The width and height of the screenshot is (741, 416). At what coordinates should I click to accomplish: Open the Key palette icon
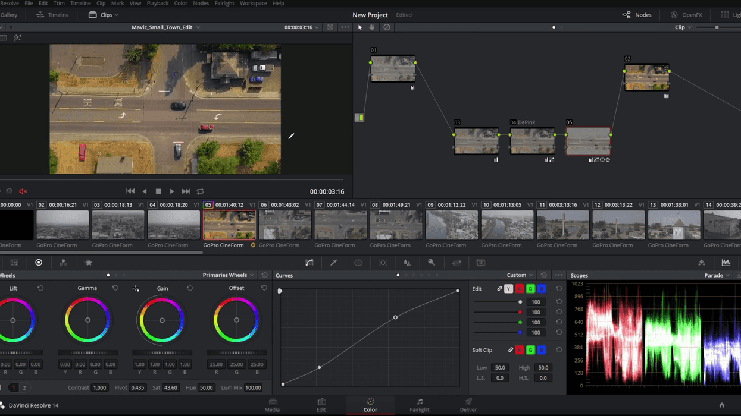432,263
